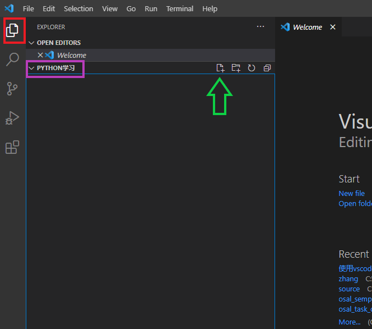Open recent item starting with 使用vscod

pos(355,268)
